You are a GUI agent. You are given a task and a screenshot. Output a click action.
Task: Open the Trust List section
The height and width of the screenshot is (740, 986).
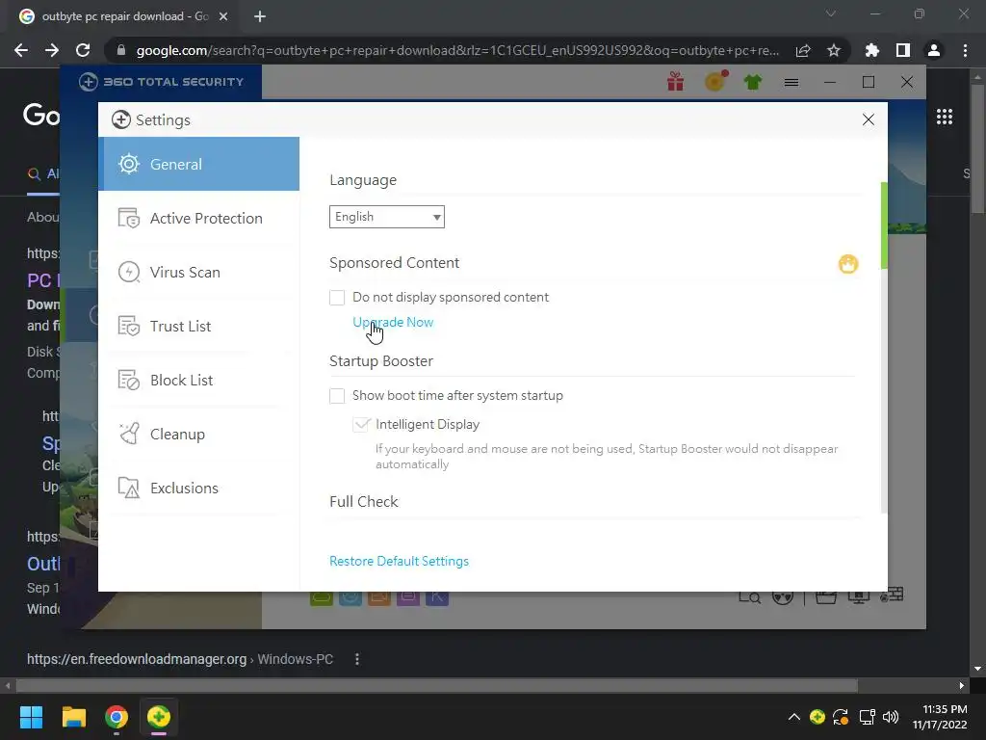[198, 326]
